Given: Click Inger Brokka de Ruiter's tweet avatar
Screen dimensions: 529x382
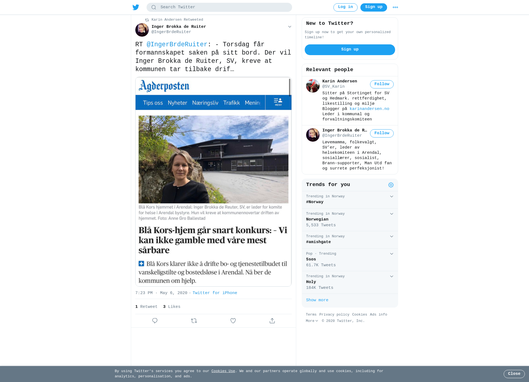Looking at the screenshot, I should 142,30.
